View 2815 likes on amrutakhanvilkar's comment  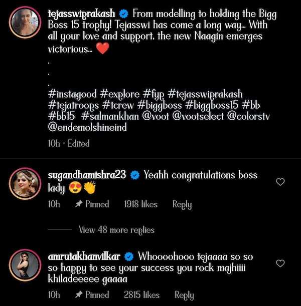pos(142,295)
